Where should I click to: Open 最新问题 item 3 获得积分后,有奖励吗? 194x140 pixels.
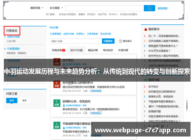point(161,97)
